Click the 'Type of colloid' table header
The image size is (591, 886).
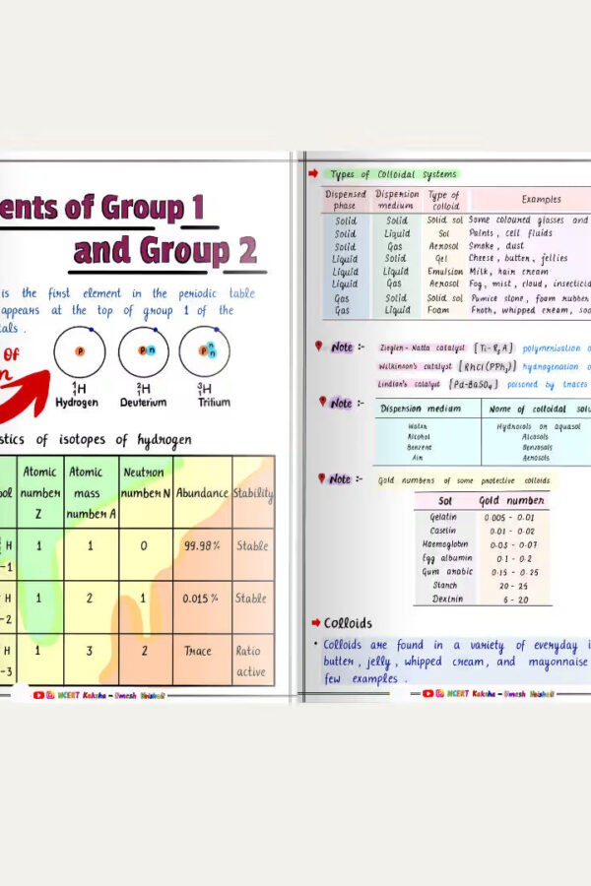tap(444, 200)
